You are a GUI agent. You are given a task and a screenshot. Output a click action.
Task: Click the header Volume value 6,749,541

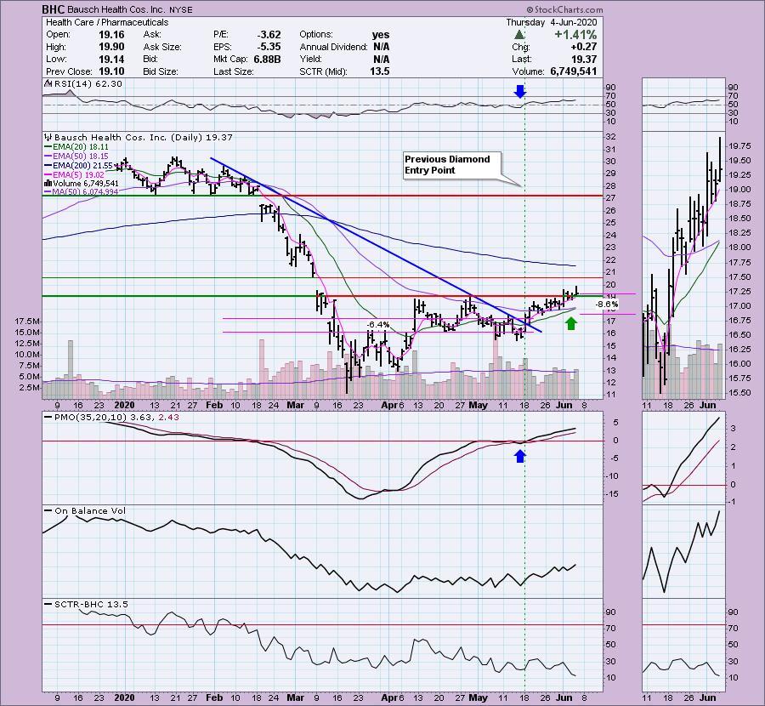click(574, 71)
